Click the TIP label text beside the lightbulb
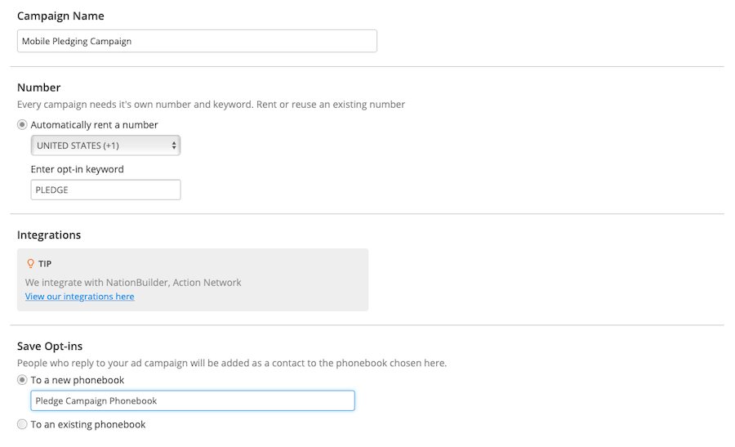The height and width of the screenshot is (447, 735). click(x=45, y=264)
